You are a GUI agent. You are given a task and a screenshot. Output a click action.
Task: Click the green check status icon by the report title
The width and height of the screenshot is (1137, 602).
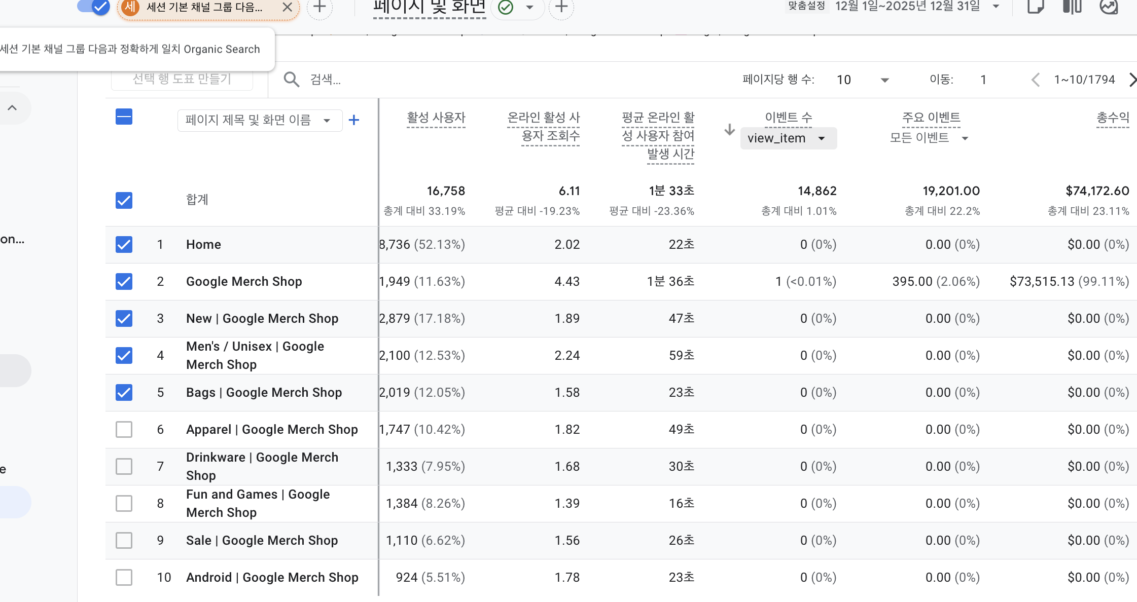point(506,7)
